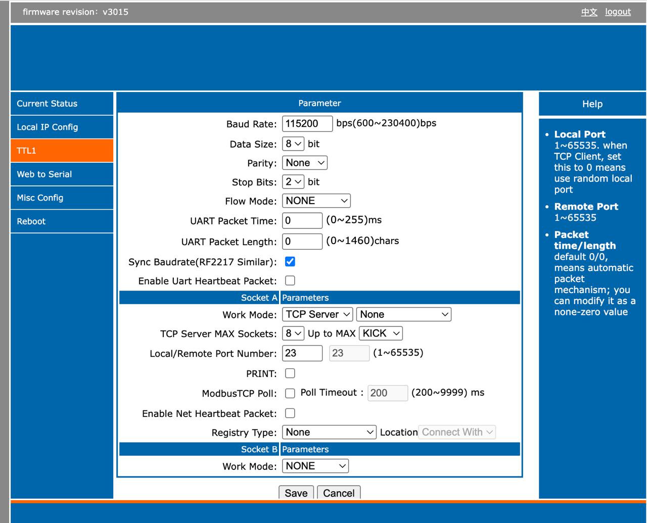Open the Parity dropdown

[305, 163]
